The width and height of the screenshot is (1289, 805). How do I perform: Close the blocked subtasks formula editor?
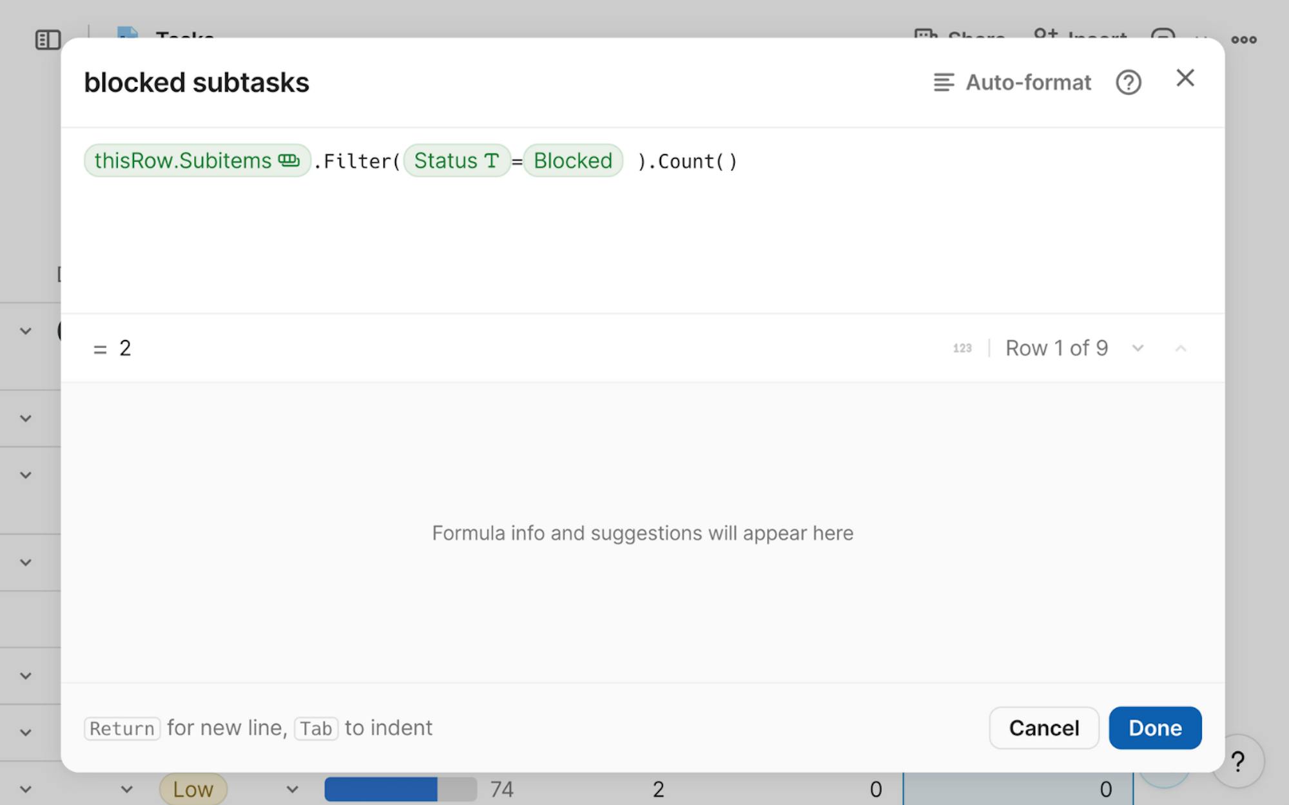(x=1185, y=78)
